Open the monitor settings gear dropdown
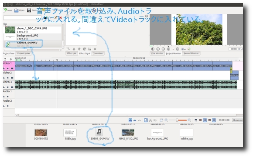Viewport: 253px width, 157px height. [x=183, y=49]
